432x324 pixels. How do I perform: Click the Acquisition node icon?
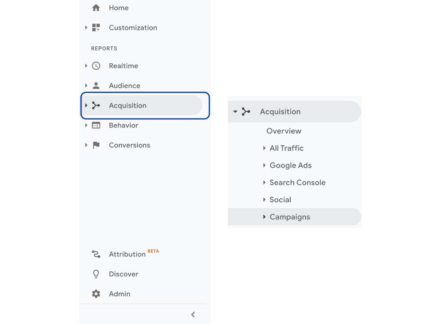(96, 105)
